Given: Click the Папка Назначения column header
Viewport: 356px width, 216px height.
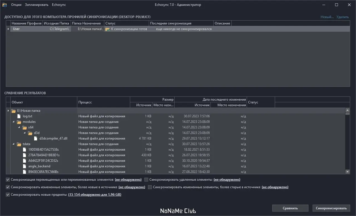Looking at the screenshot, I should point(87,23).
